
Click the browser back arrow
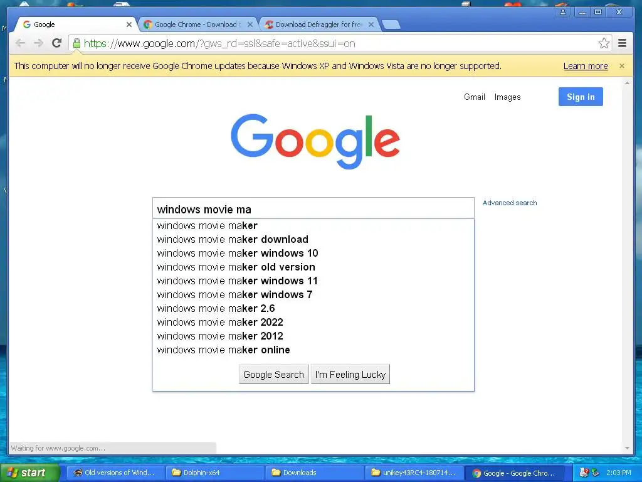point(20,43)
